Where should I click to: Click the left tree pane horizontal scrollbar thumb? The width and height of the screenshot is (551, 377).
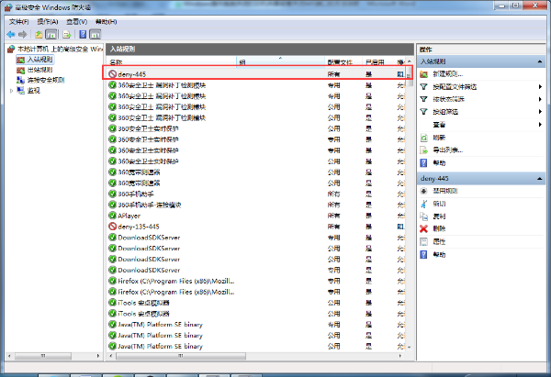(43, 356)
